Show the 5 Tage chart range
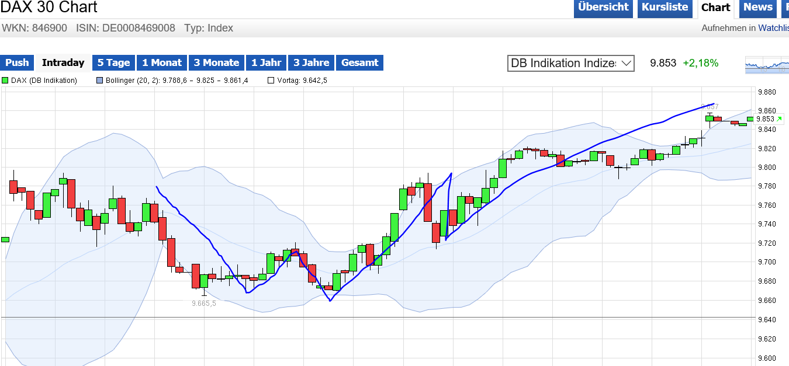Image resolution: width=789 pixels, height=366 pixels. tap(113, 62)
